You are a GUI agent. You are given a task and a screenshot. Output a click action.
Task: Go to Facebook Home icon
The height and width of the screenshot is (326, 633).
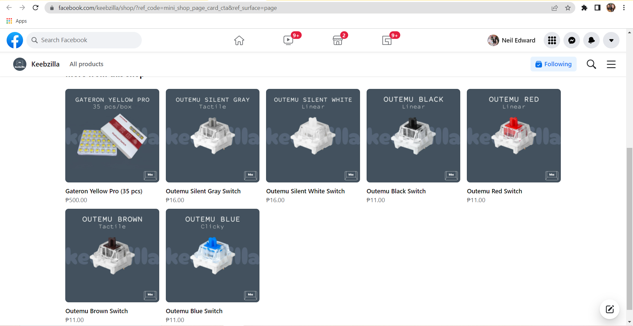(239, 40)
